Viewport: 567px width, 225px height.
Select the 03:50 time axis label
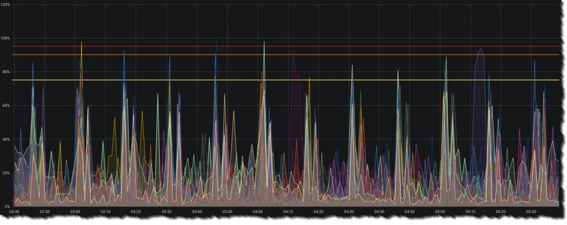tap(227, 211)
